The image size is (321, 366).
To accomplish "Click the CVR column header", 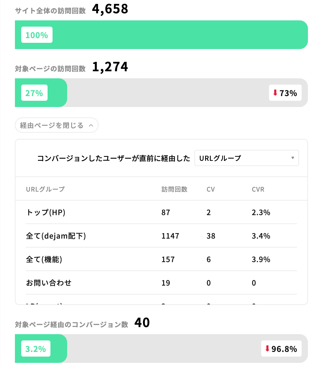I will coord(258,189).
